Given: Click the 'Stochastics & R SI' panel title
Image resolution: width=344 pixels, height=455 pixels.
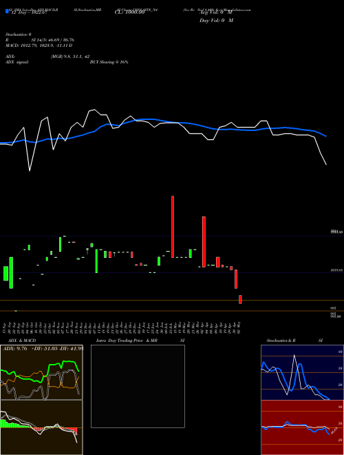Looking at the screenshot, I should [x=294, y=341].
